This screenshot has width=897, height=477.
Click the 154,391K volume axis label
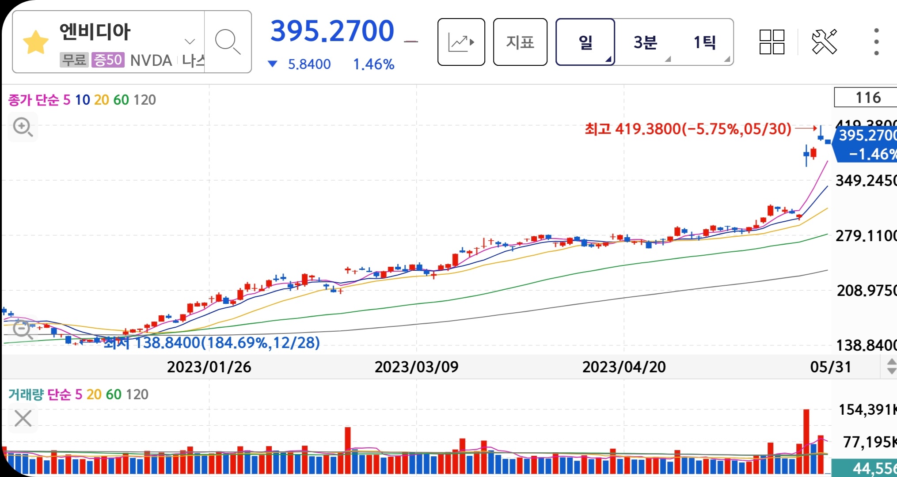pyautogui.click(x=867, y=410)
